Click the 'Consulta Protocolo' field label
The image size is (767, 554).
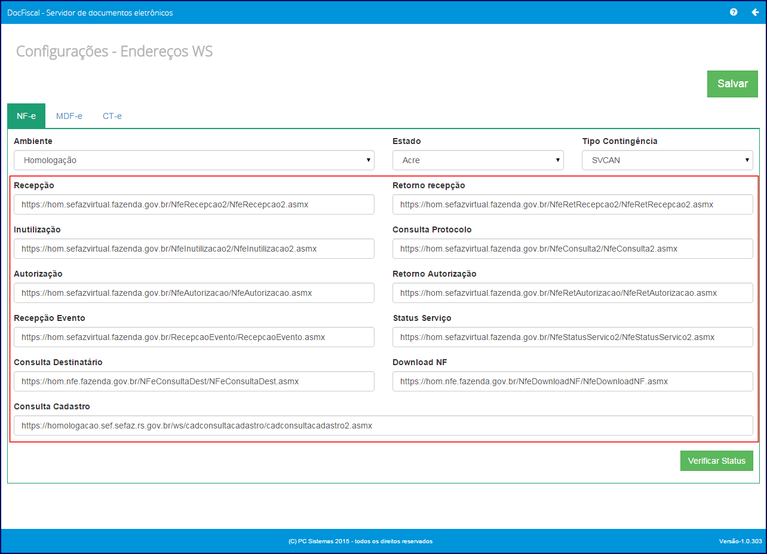point(432,229)
